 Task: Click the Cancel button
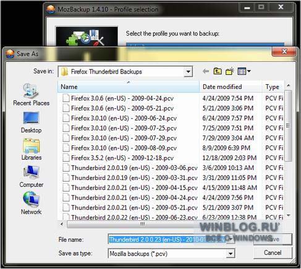click(x=273, y=252)
